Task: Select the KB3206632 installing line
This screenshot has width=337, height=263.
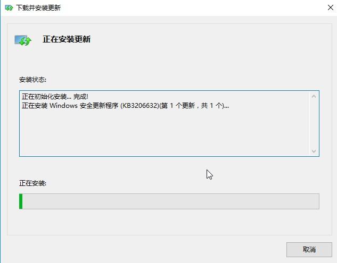Action: [x=125, y=106]
